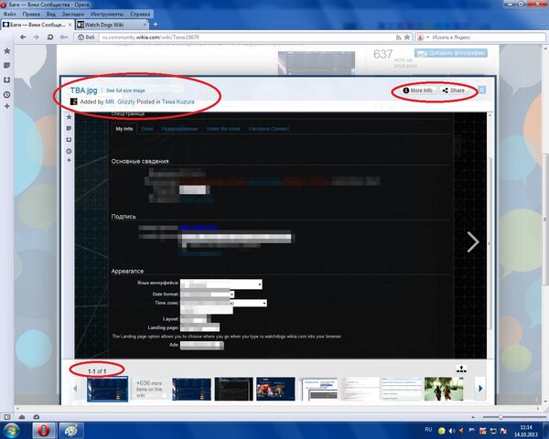This screenshot has height=439, width=549.
Task: Click the password key icon in the toolbar
Action: click(x=64, y=37)
